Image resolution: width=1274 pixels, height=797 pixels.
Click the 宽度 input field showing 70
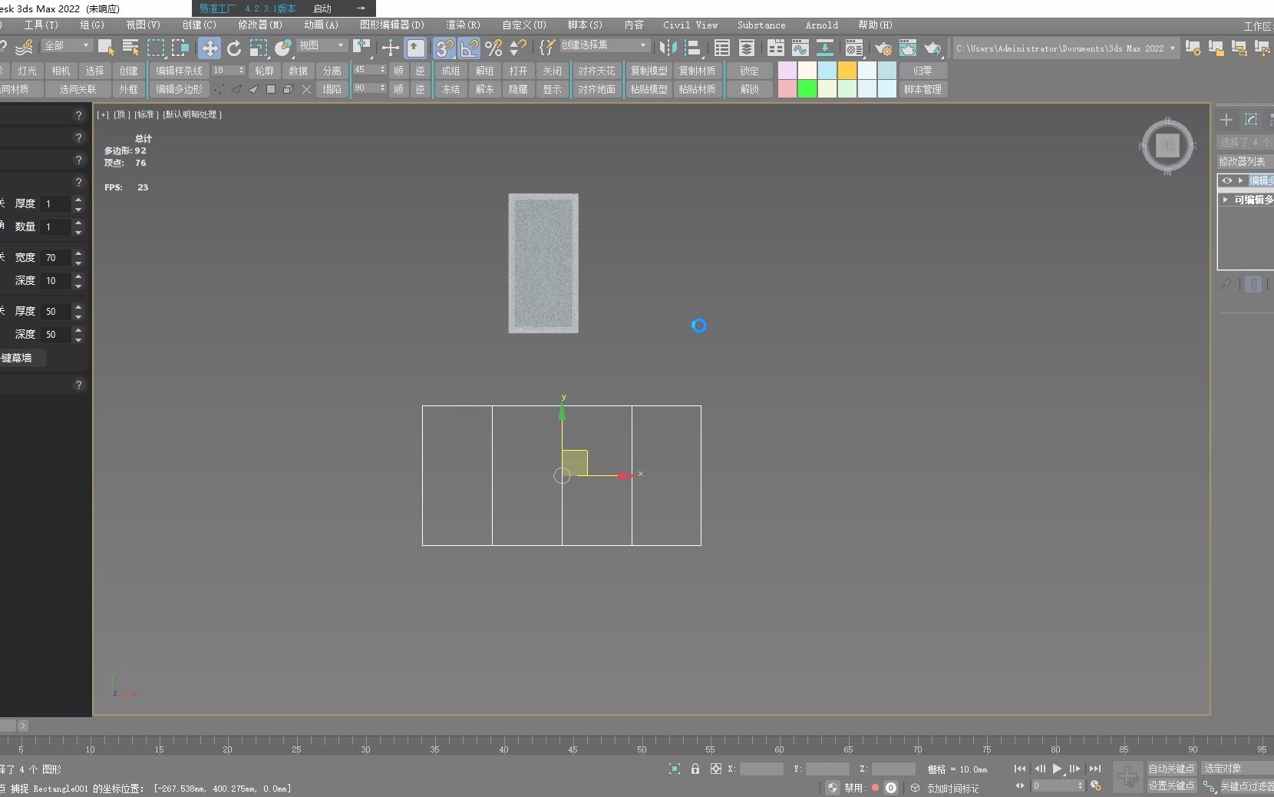click(x=57, y=258)
